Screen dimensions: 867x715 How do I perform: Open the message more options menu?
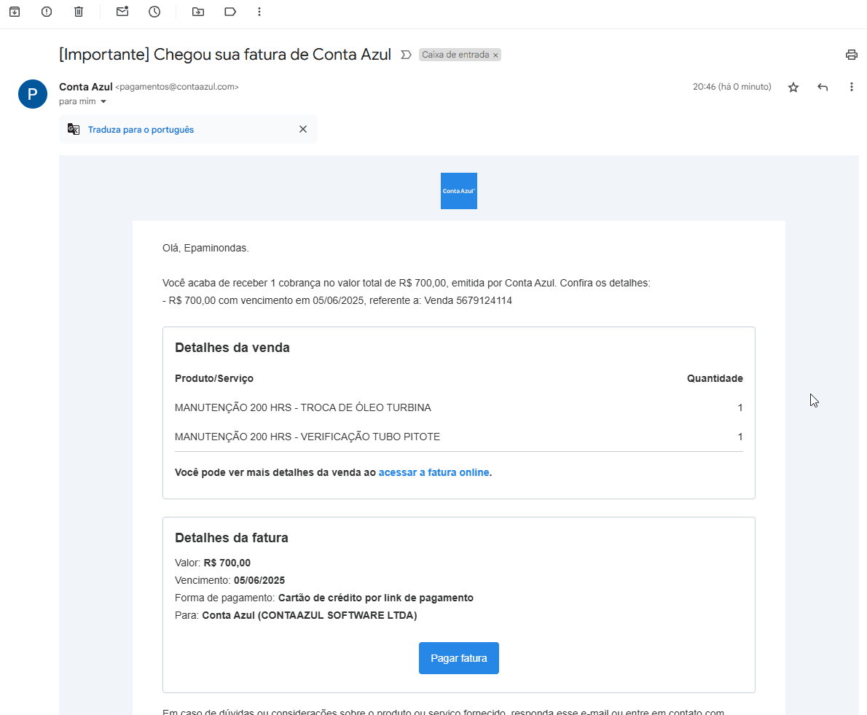851,87
